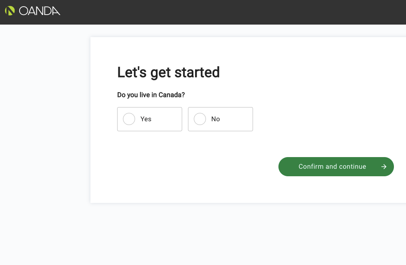Click the green OANDA logo icon
The width and height of the screenshot is (406, 265).
point(10,10)
